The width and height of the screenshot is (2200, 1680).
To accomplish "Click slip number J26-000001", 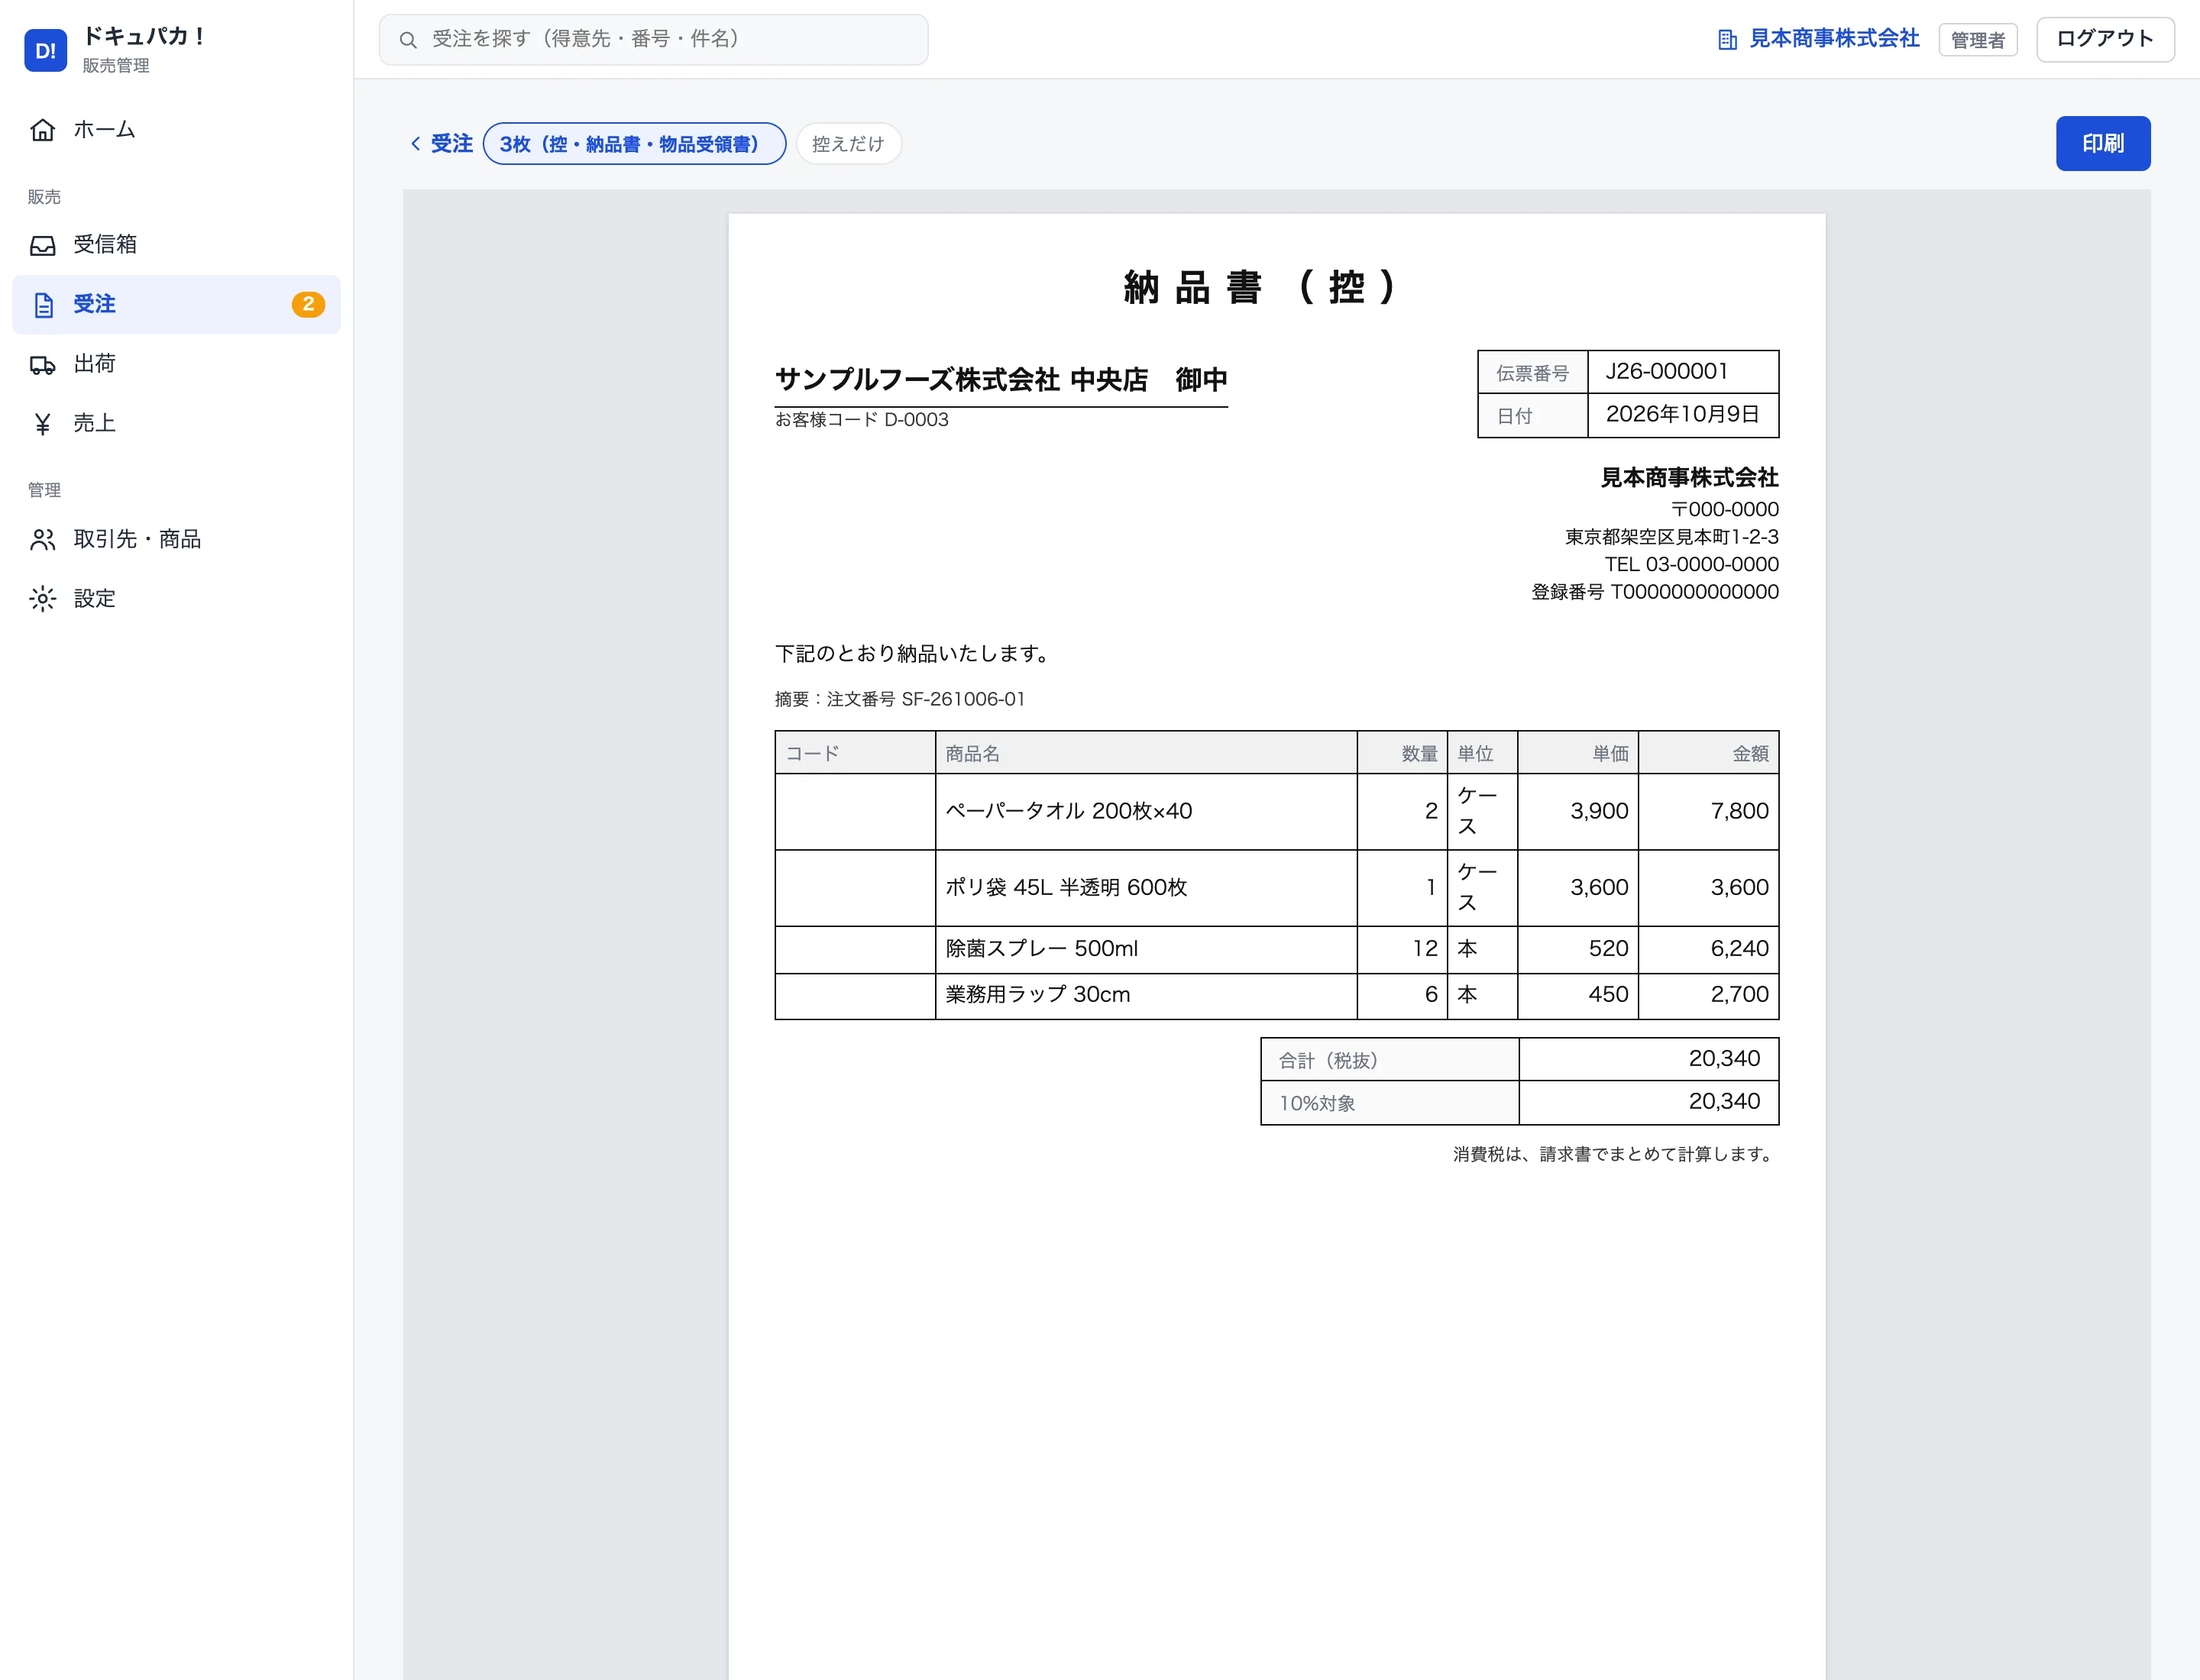I will 1667,372.
